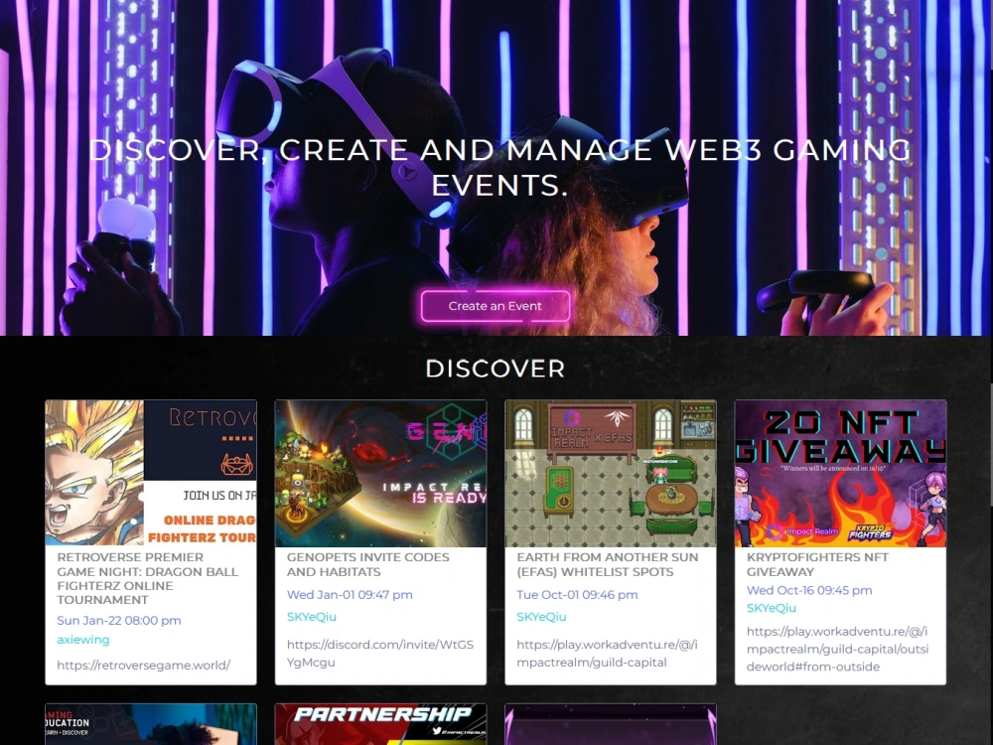Viewport: 993px width, 745px height.
Task: Follow the discord.com/invite link
Action: (380, 654)
